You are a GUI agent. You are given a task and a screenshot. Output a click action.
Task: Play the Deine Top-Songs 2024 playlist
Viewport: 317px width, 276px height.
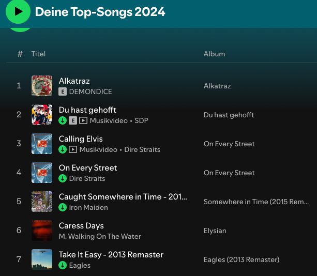[x=18, y=11]
